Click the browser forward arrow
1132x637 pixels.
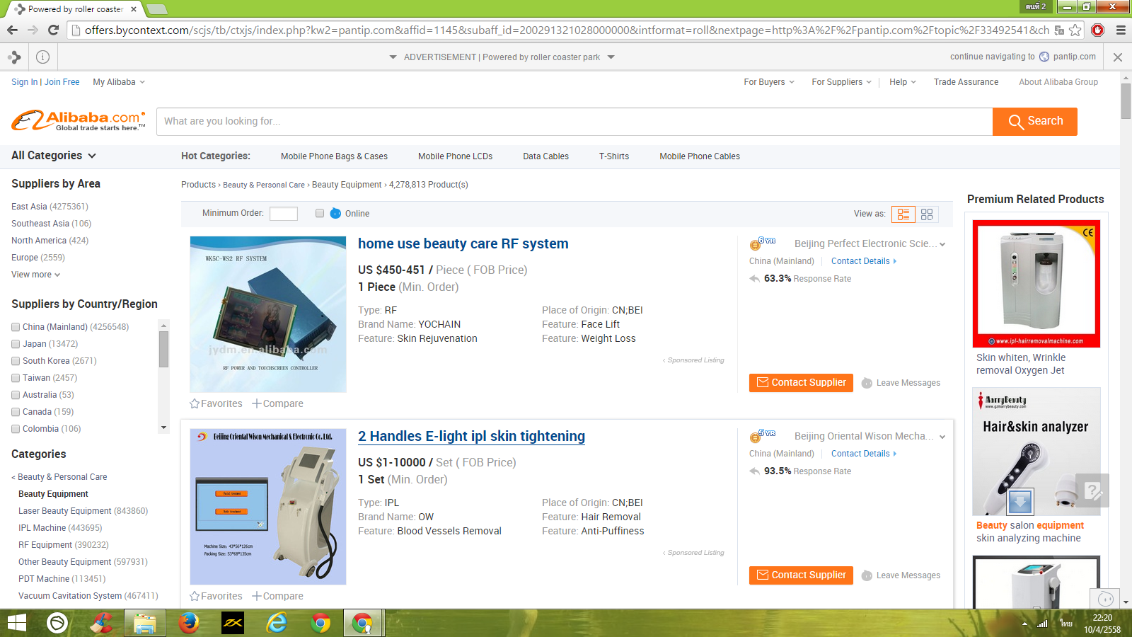coord(33,30)
